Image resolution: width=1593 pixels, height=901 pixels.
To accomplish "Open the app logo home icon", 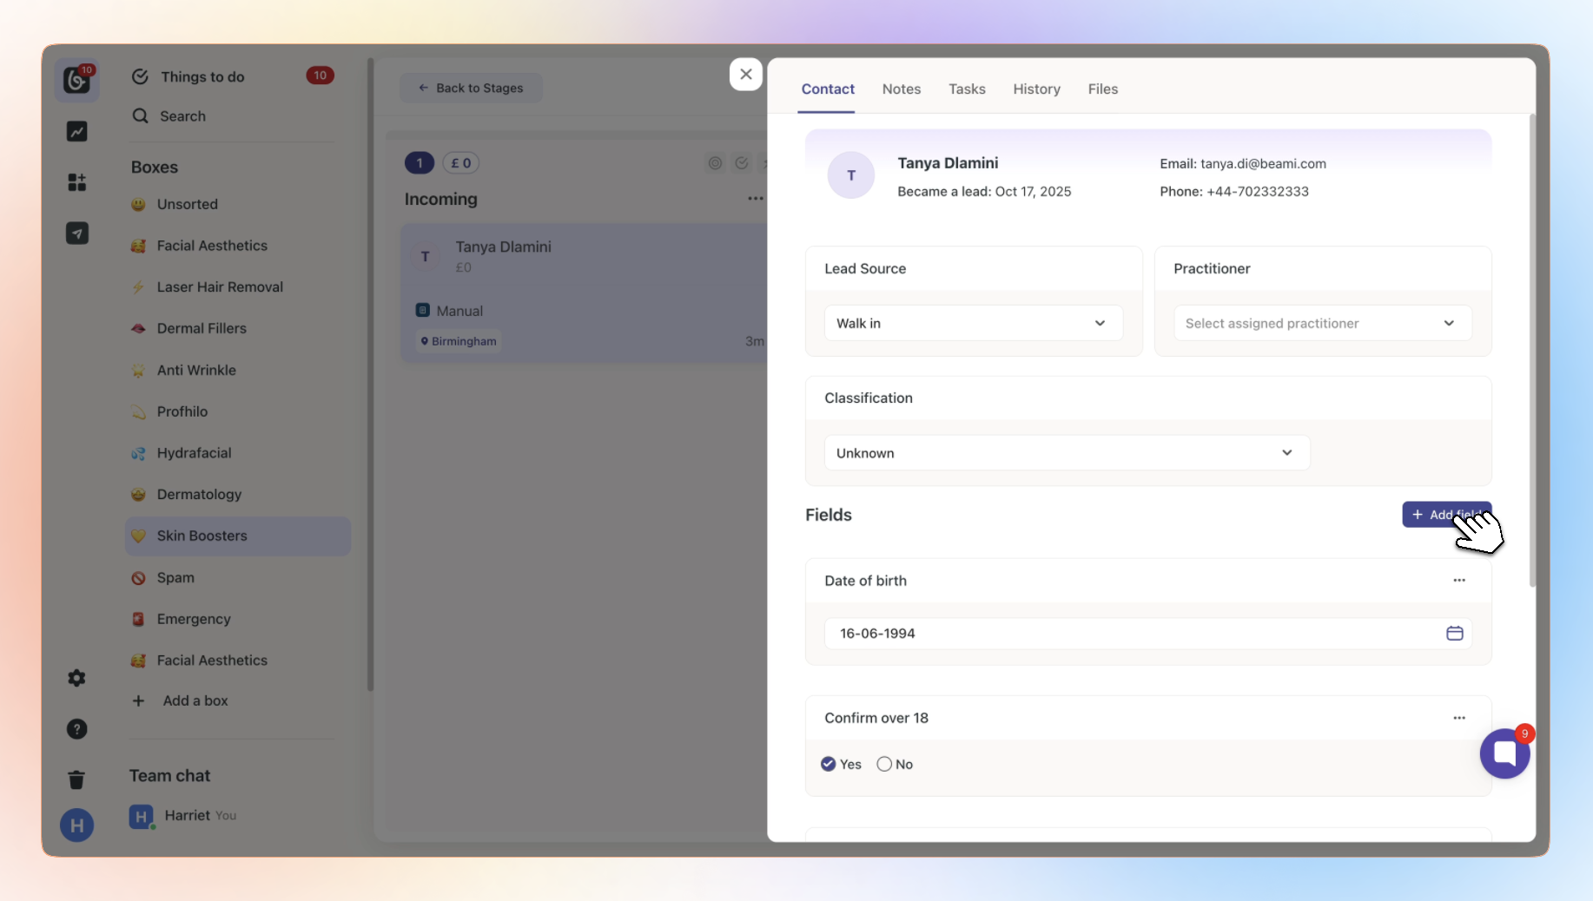I will coord(76,80).
